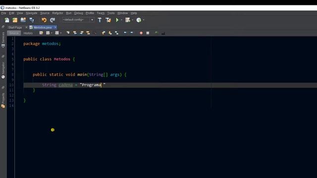Open the File menu

pyautogui.click(x=3, y=13)
